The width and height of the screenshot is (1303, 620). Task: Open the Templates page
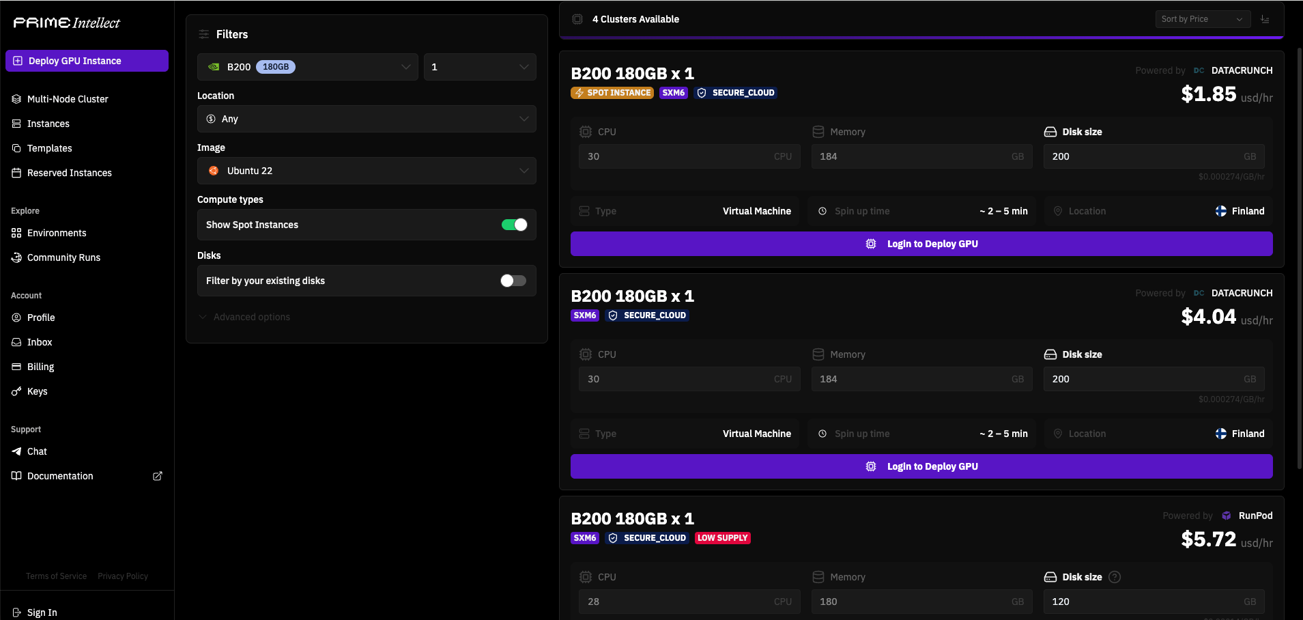click(x=49, y=148)
